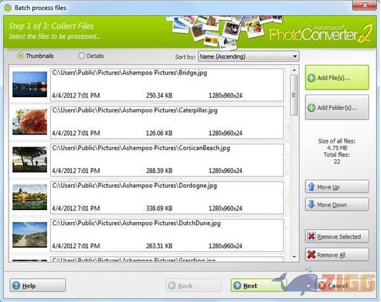Click the red icon on the Cancel button
This screenshot has width=381, height=302.
pos(322,286)
